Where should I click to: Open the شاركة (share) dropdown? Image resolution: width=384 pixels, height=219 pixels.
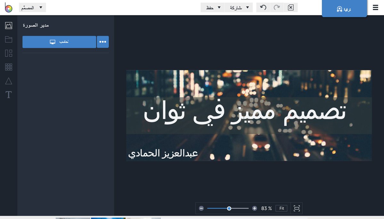point(239,7)
